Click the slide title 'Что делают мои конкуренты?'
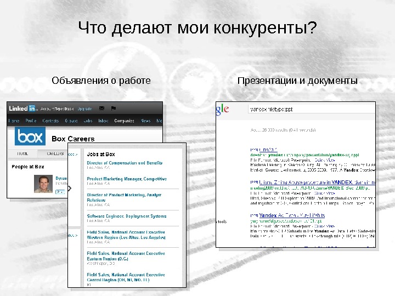395x296 pixels. coord(198,27)
